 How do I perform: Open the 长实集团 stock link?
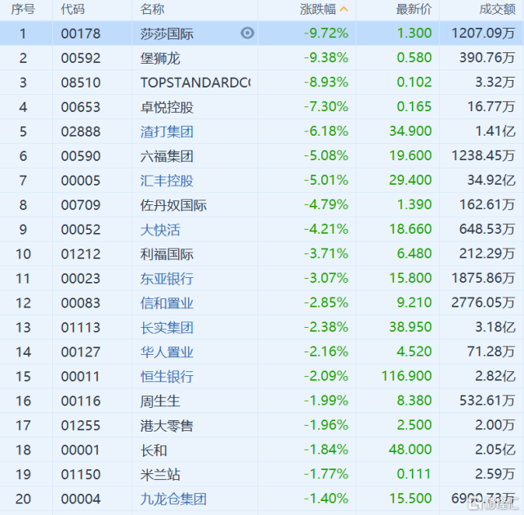pyautogui.click(x=167, y=327)
